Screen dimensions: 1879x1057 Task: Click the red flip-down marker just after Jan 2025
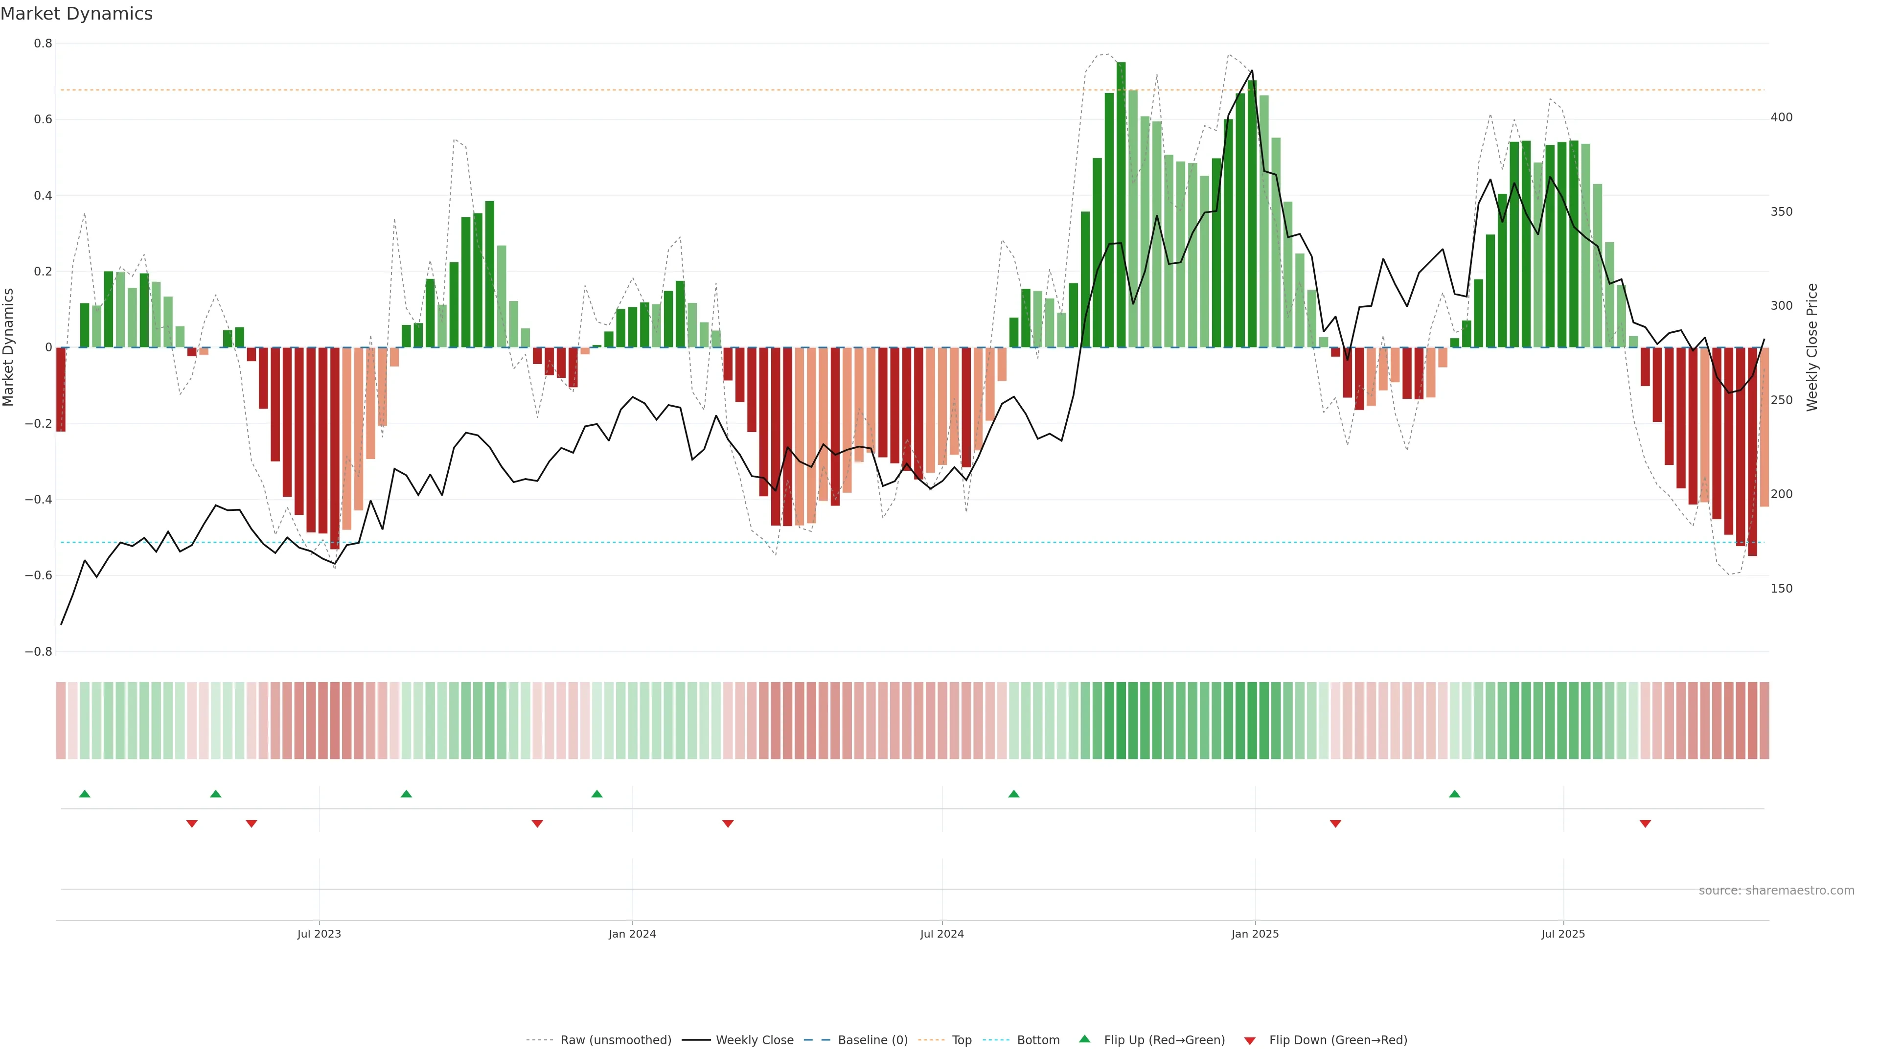pos(1335,824)
